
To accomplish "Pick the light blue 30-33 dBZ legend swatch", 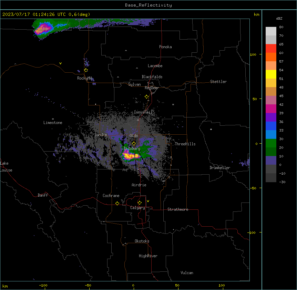I will click(271, 135).
